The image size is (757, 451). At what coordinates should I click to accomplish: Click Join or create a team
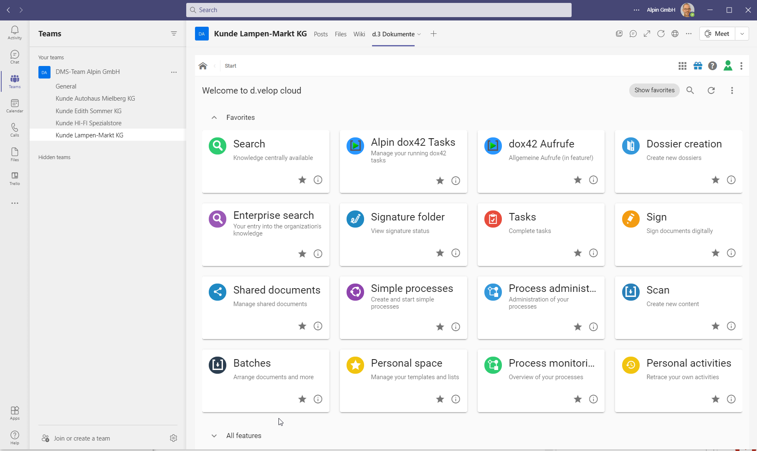[76, 438]
